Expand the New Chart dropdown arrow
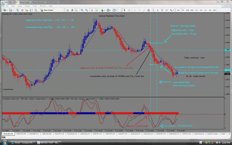The image size is (232, 145). point(7,10)
